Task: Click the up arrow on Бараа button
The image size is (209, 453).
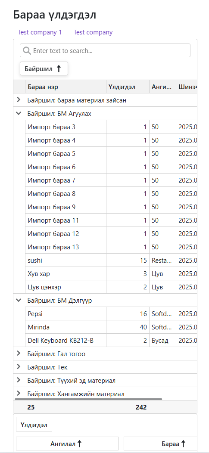Action: tap(183, 444)
